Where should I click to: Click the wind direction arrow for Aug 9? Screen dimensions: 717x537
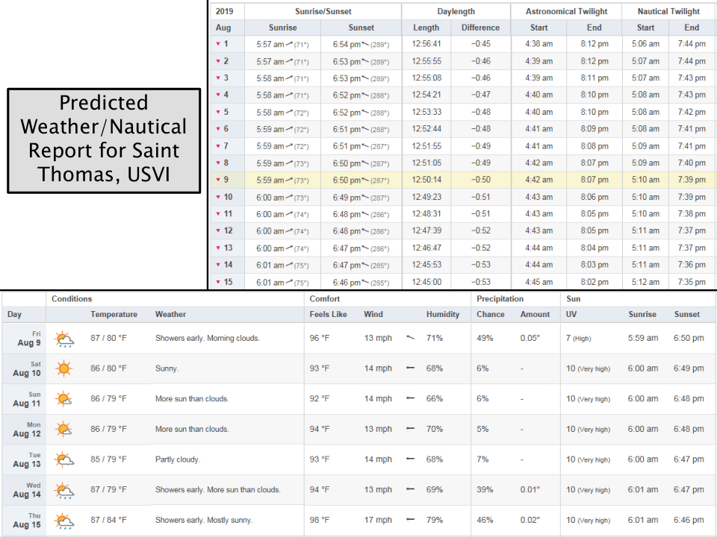pyautogui.click(x=410, y=338)
